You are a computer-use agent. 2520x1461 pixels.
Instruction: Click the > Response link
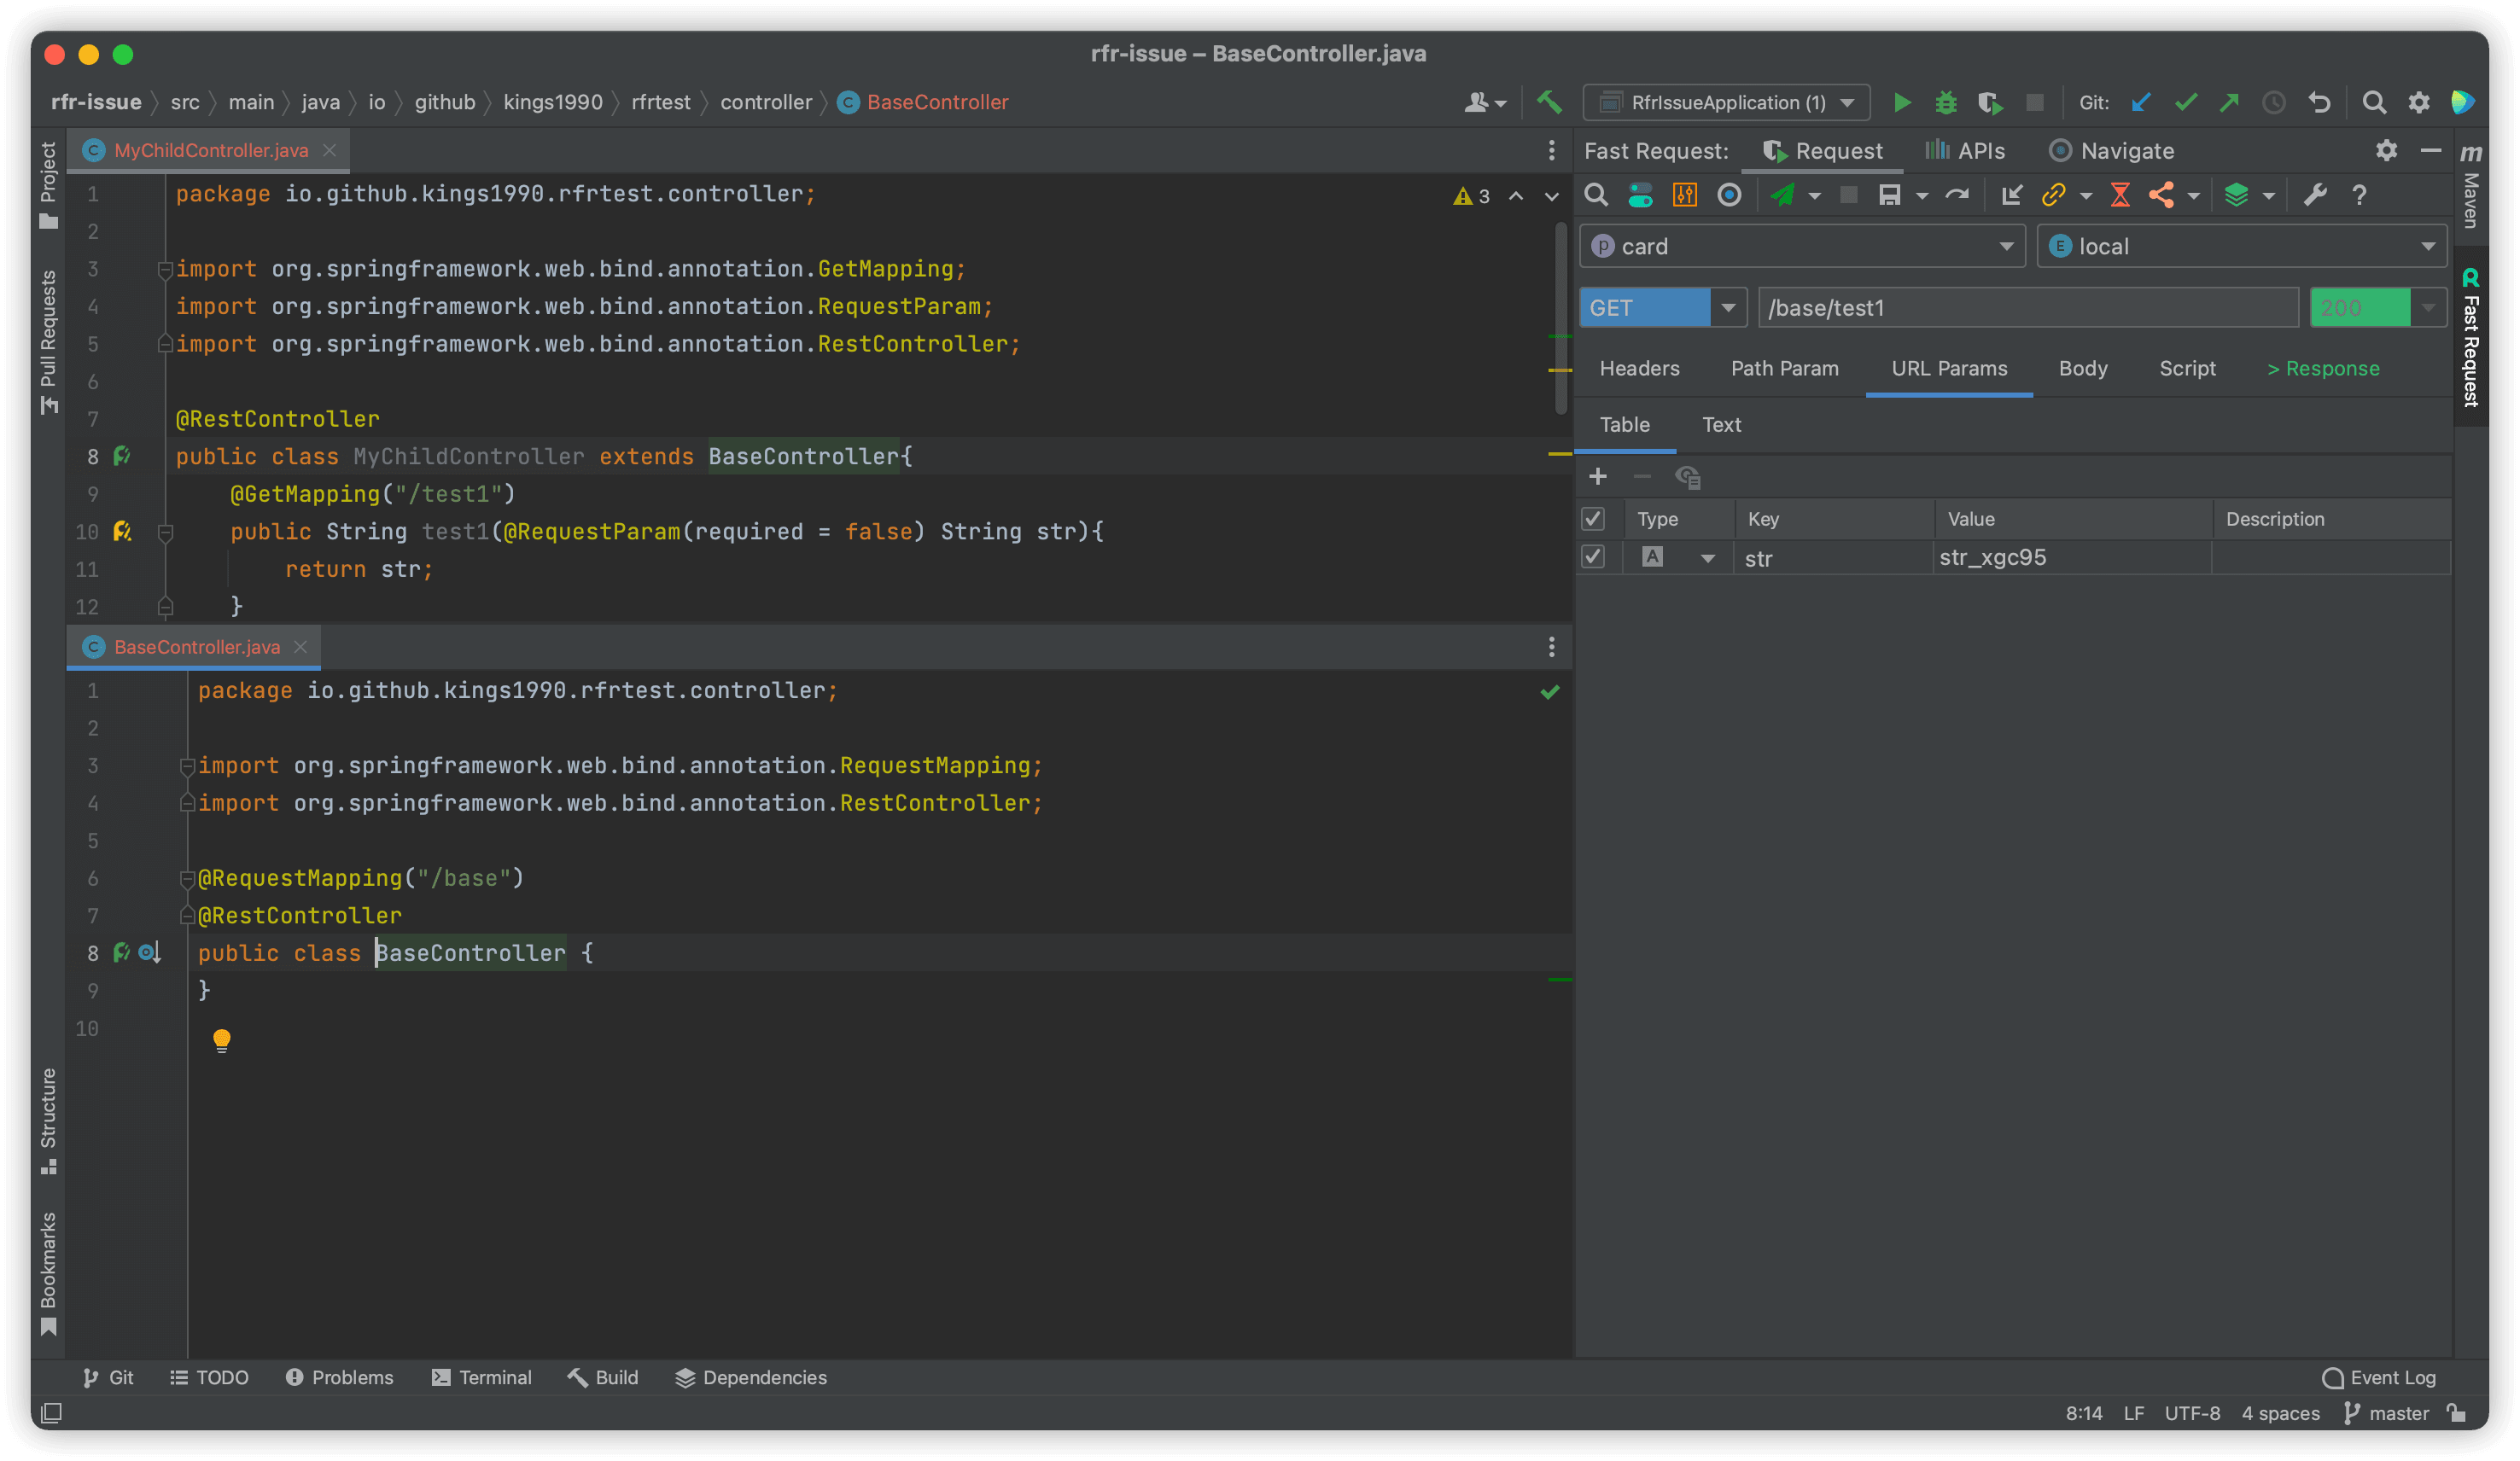pos(2322,369)
